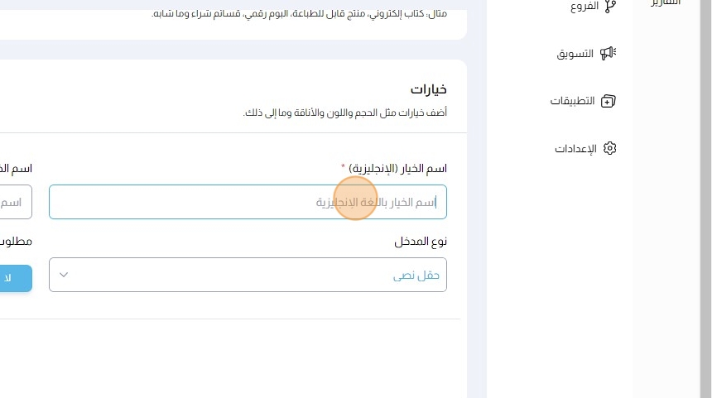Open the التسويق sidebar menu label
Screen dimensions: 712x398
[x=575, y=54]
